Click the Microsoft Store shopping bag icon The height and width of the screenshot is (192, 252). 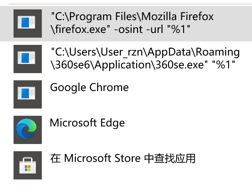28,165
